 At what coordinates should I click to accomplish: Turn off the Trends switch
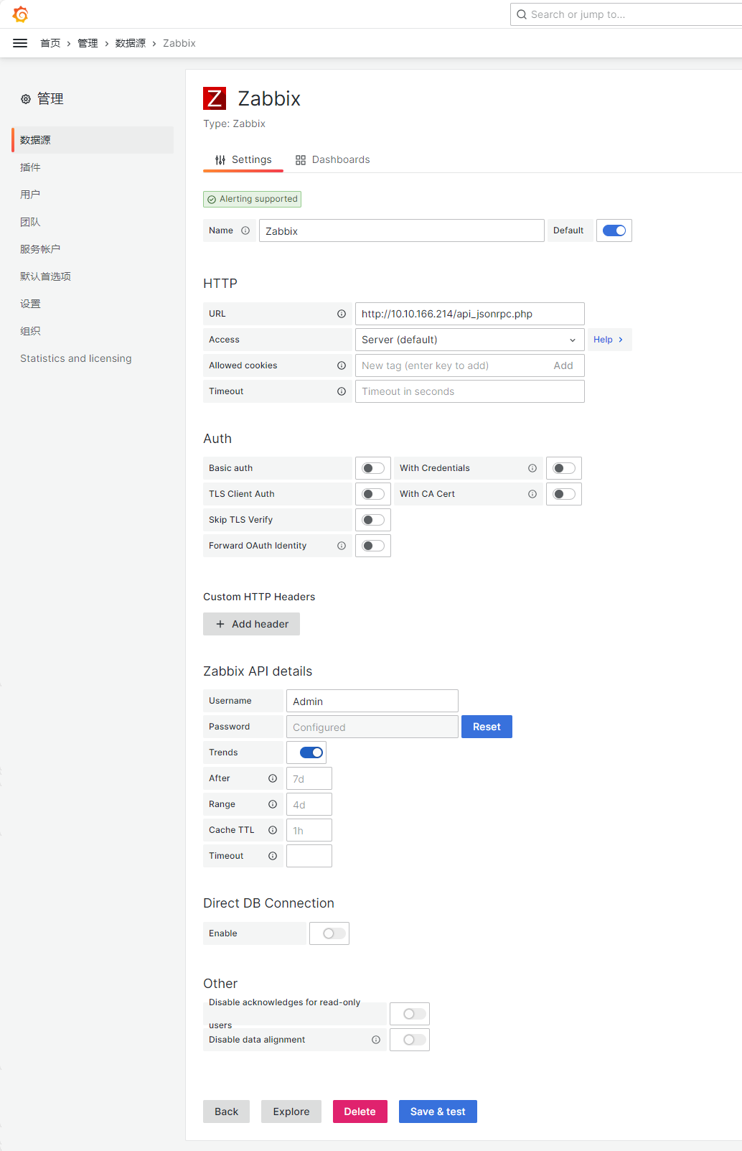[311, 752]
